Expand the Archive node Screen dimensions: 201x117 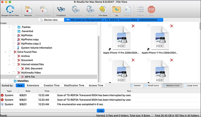(x=9, y=56)
